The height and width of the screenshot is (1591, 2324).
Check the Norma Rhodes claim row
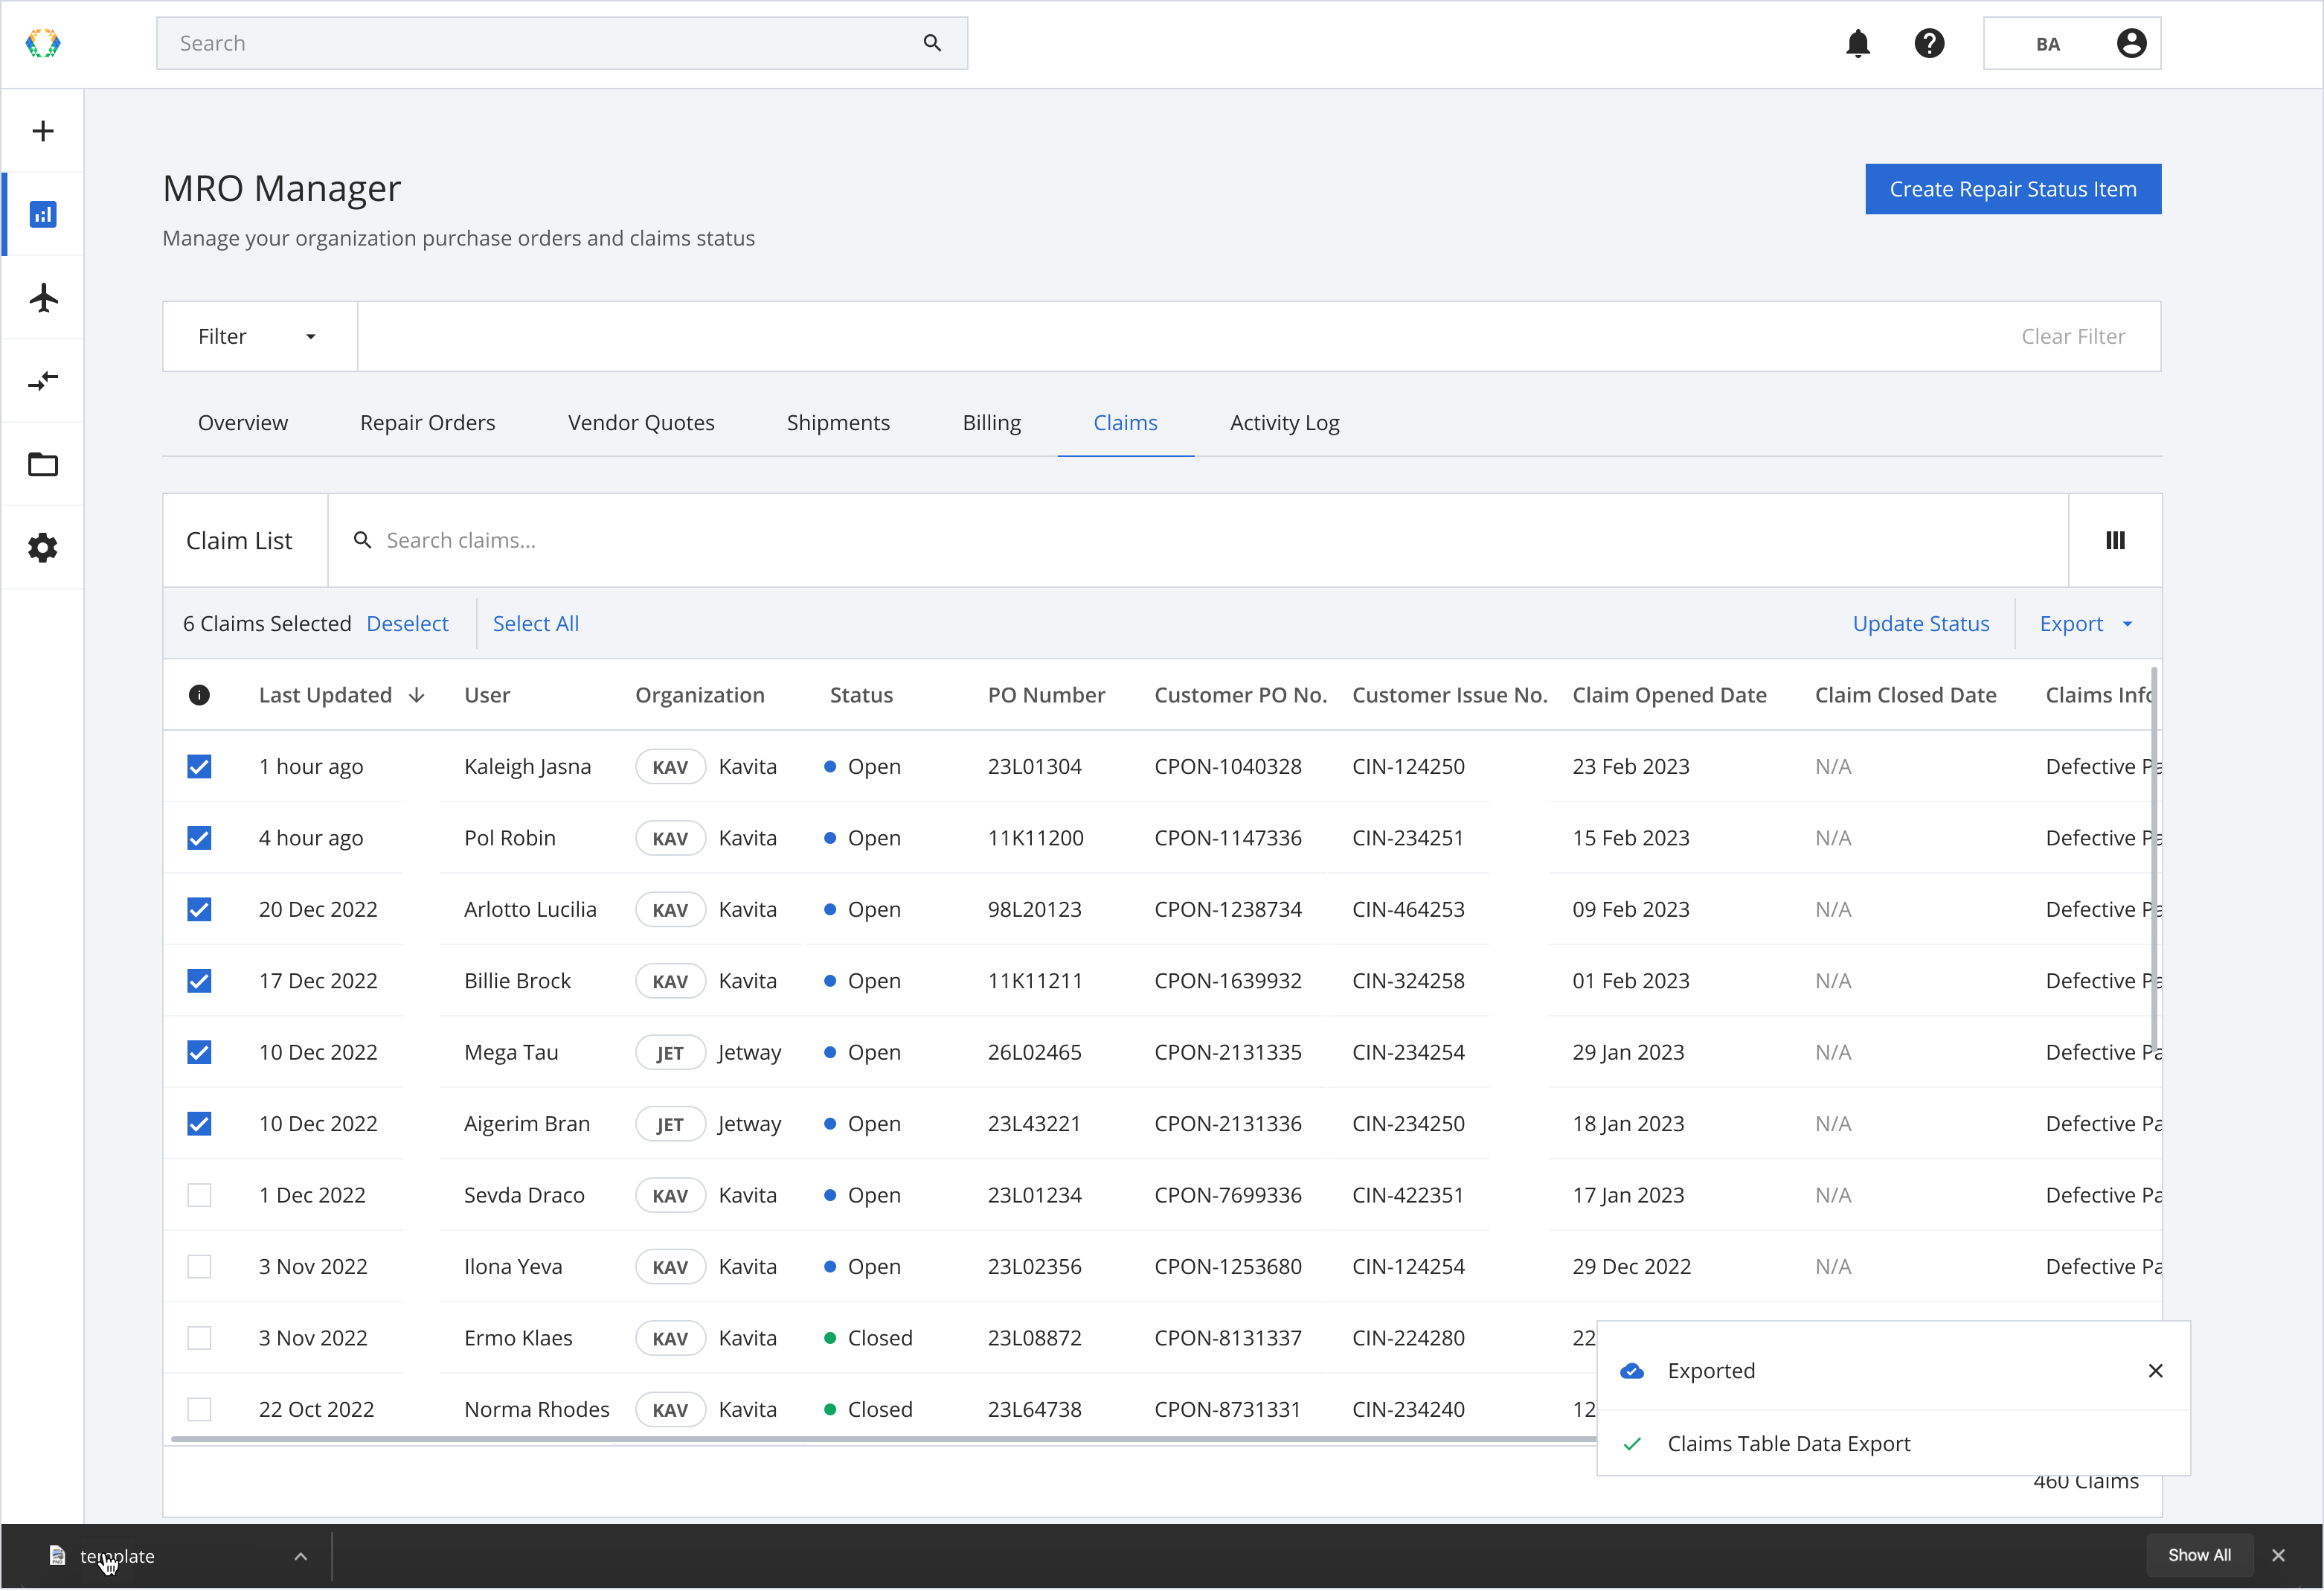(199, 1410)
